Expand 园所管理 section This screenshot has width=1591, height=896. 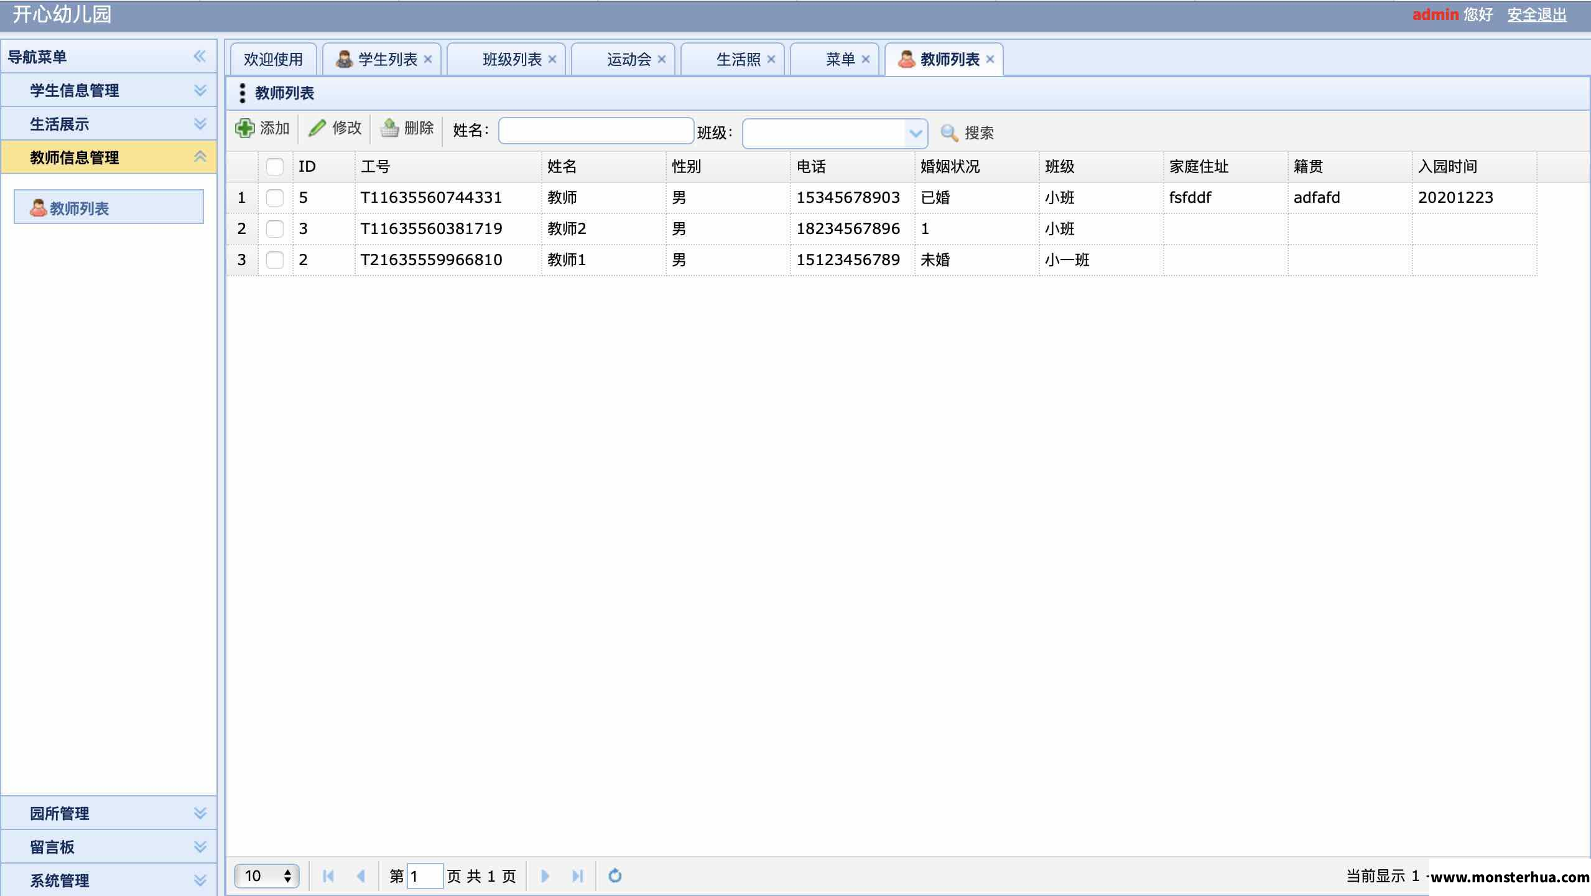coord(200,813)
